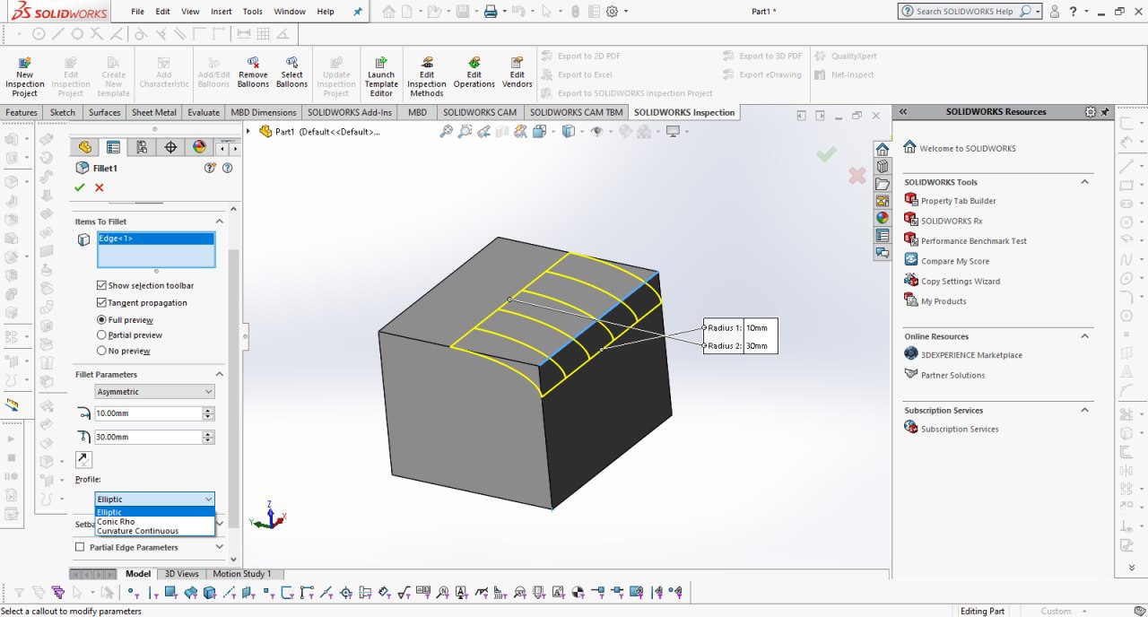
Task: Switch to Motion Study 1 tab
Action: click(x=241, y=574)
